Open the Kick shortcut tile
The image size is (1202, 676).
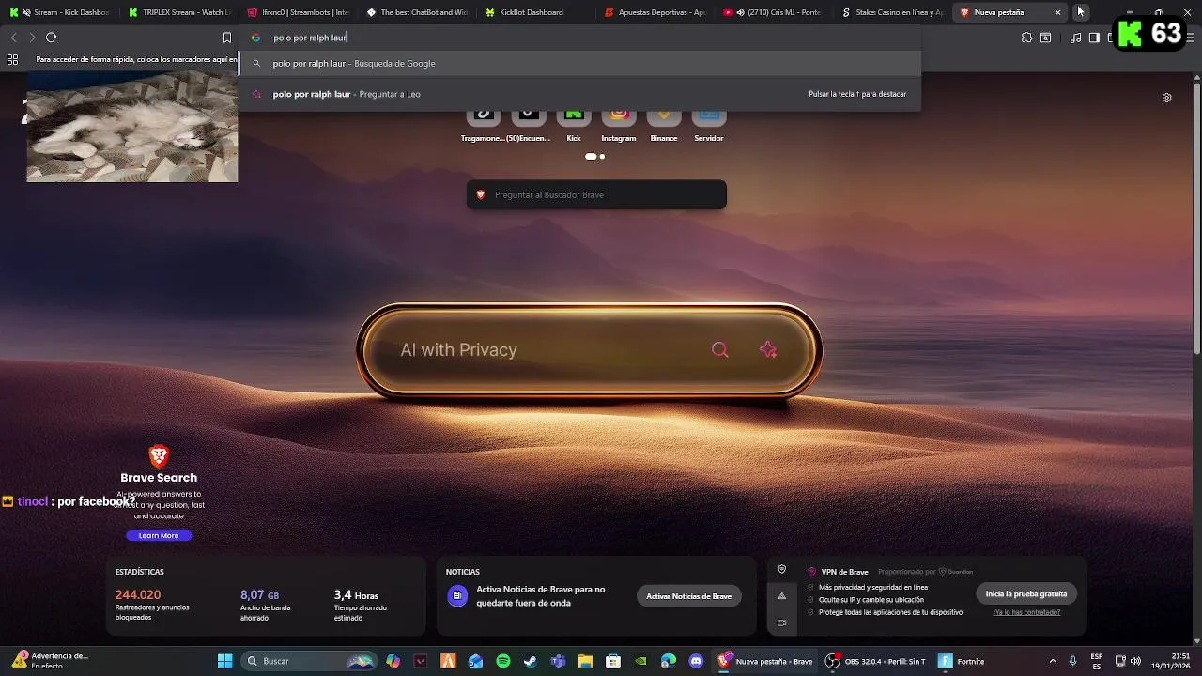[x=574, y=122]
